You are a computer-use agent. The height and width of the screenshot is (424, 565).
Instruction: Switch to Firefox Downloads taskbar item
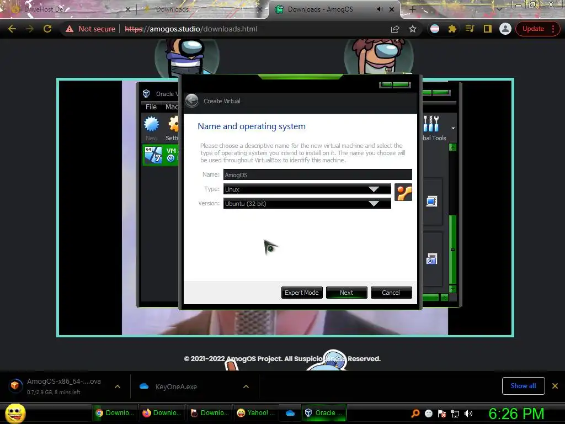162,413
